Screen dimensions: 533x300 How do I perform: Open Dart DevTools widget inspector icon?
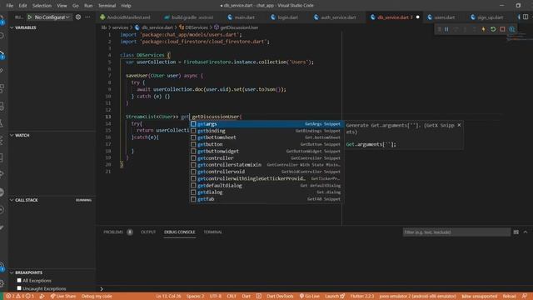(x=512, y=30)
